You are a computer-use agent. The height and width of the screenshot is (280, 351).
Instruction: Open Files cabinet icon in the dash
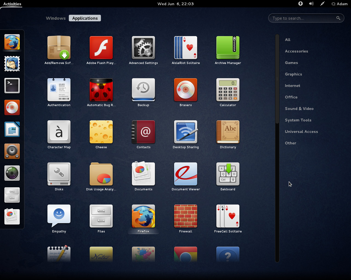(12, 195)
